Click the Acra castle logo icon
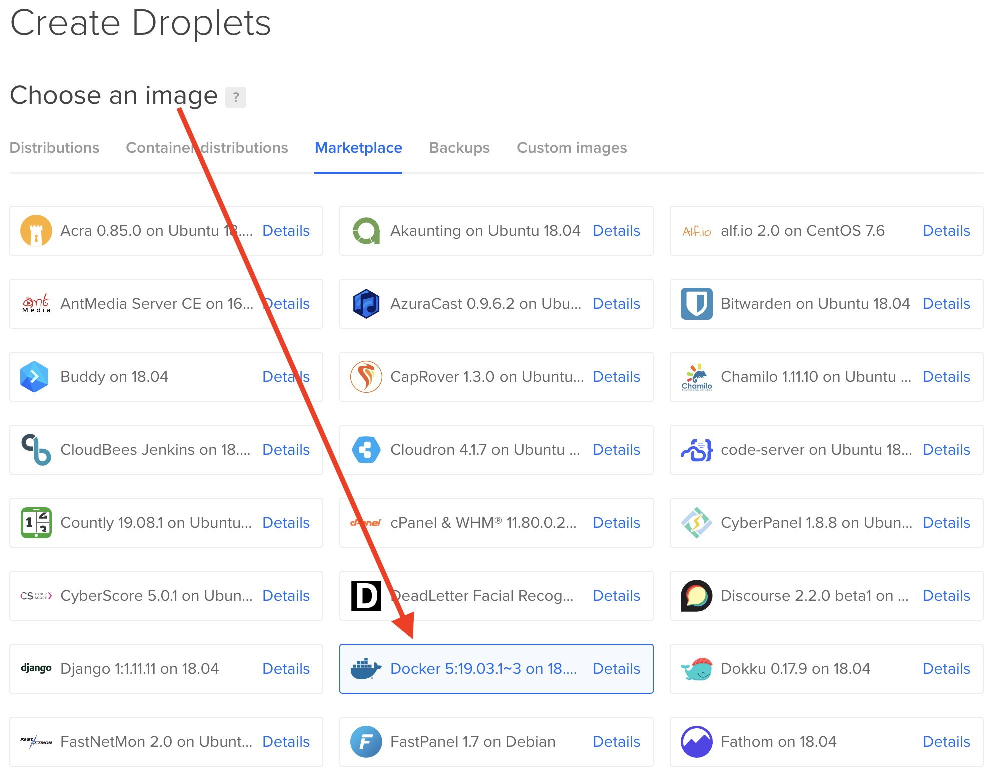Screen dimensions: 992x775 point(36,231)
